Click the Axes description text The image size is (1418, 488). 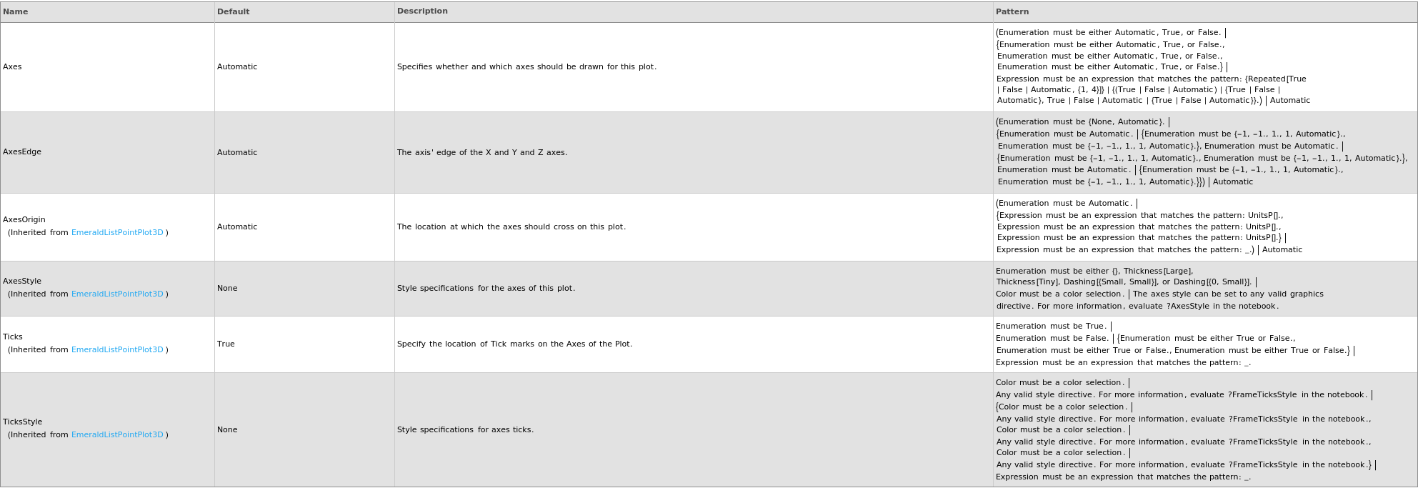526,67
